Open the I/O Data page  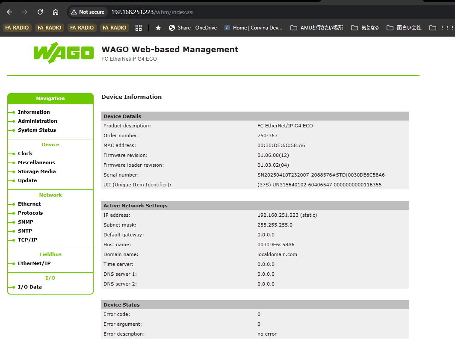point(30,287)
